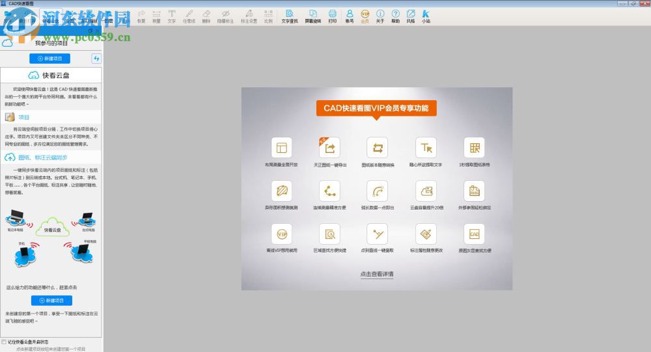Image resolution: width=651 pixels, height=352 pixels.
Task: Click the refresh icon beside 新建项目
Action: tap(96, 59)
